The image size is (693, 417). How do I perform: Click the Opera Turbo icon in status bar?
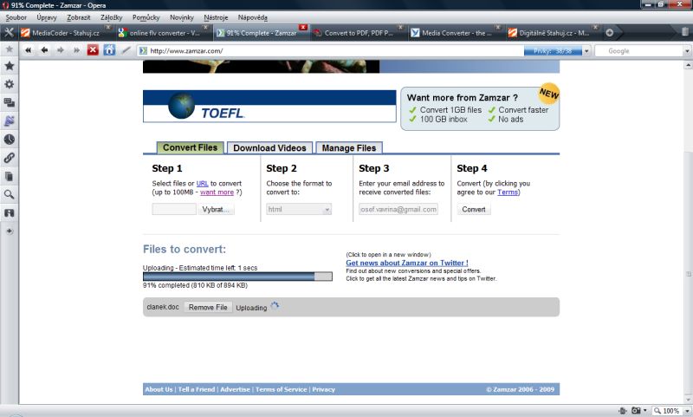[623, 411]
